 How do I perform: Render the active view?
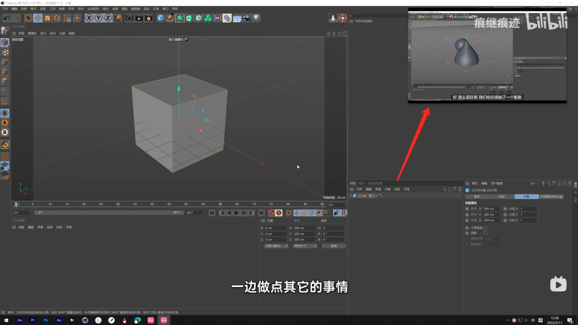(130, 18)
